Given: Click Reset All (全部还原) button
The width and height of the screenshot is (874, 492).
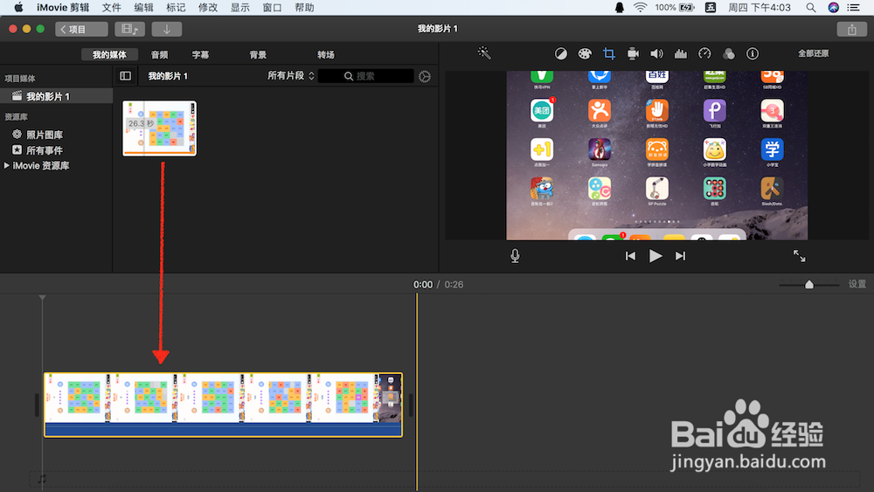Looking at the screenshot, I should [813, 53].
